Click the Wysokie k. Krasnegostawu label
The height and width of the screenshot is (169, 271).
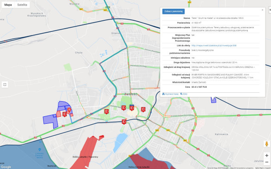pos(37,14)
